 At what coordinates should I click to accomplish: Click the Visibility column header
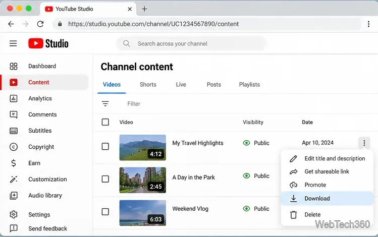click(x=253, y=122)
